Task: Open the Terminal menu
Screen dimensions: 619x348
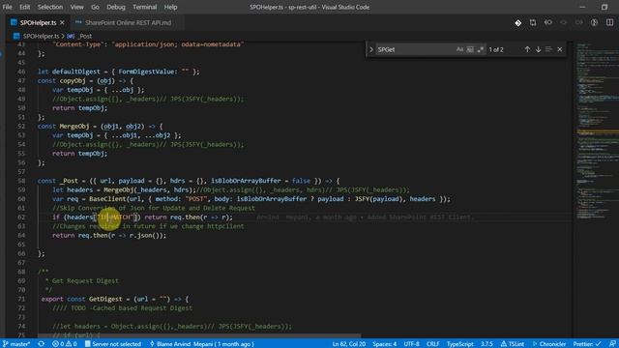Action: click(x=144, y=7)
